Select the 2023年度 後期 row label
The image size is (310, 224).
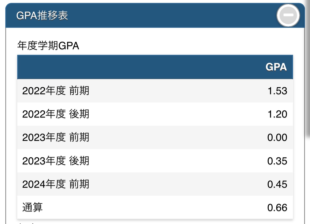tap(56, 161)
